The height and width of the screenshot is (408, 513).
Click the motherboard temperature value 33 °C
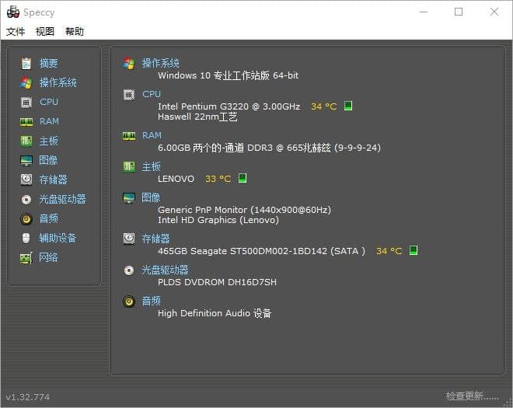218,179
